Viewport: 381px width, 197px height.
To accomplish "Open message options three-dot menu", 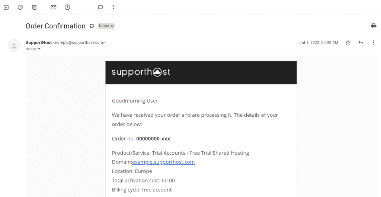I will click(x=374, y=42).
